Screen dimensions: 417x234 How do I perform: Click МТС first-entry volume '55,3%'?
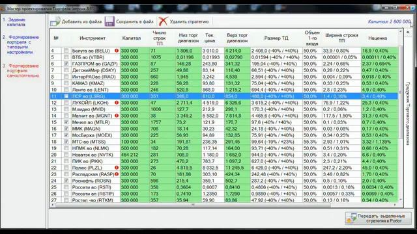click(x=312, y=142)
